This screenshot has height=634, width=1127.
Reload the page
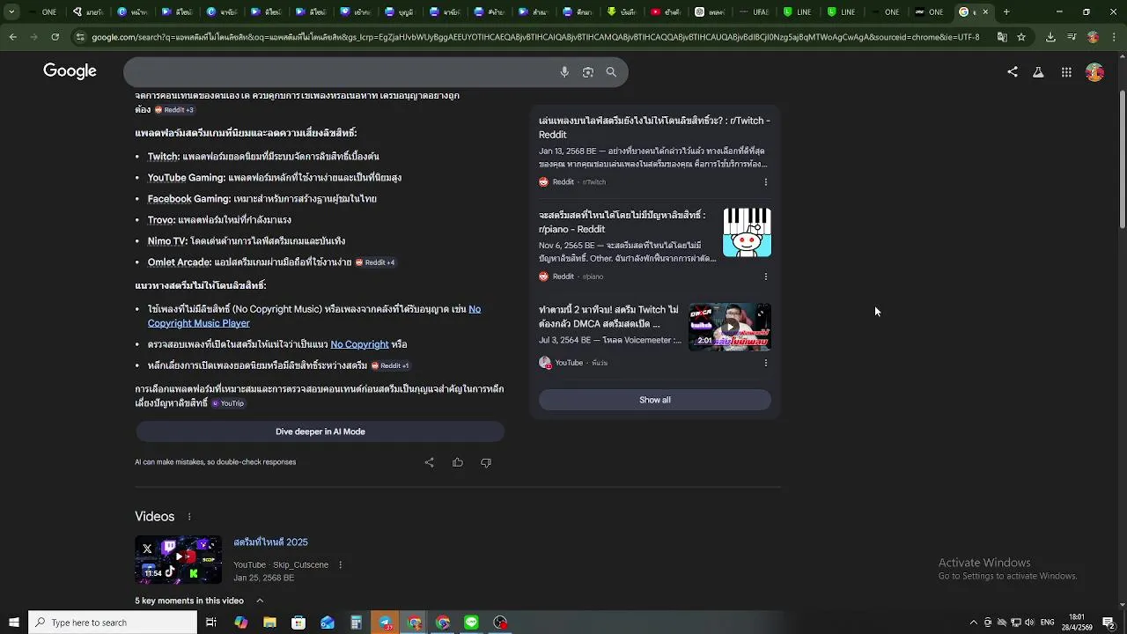pos(55,37)
